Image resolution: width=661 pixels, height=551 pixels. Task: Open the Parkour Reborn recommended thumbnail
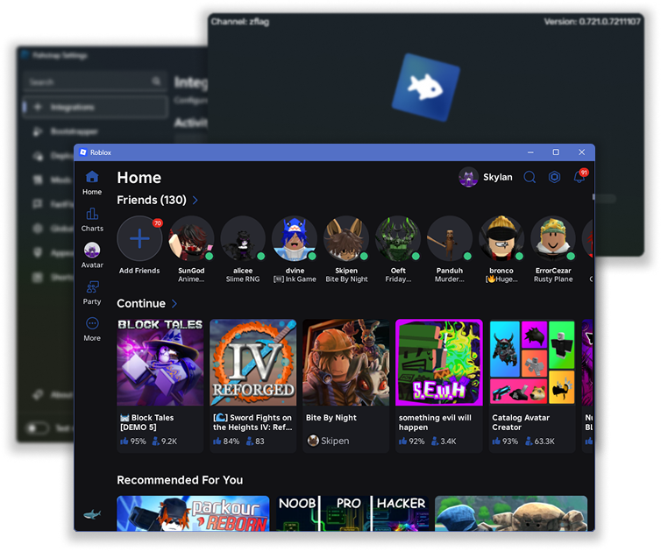pyautogui.click(x=193, y=513)
